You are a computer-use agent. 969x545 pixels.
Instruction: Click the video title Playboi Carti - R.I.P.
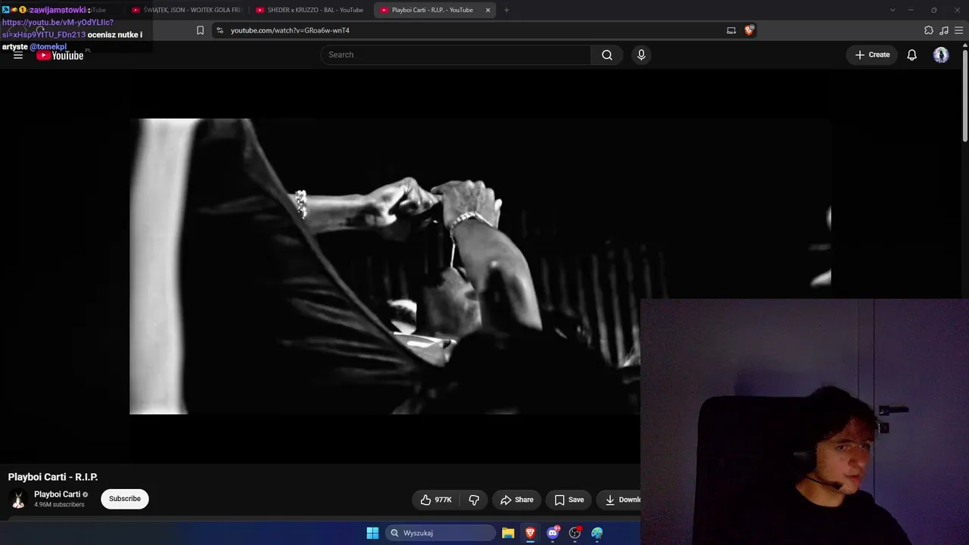click(53, 477)
